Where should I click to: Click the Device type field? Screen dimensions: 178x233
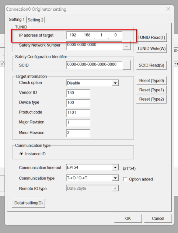pyautogui.click(x=78, y=103)
